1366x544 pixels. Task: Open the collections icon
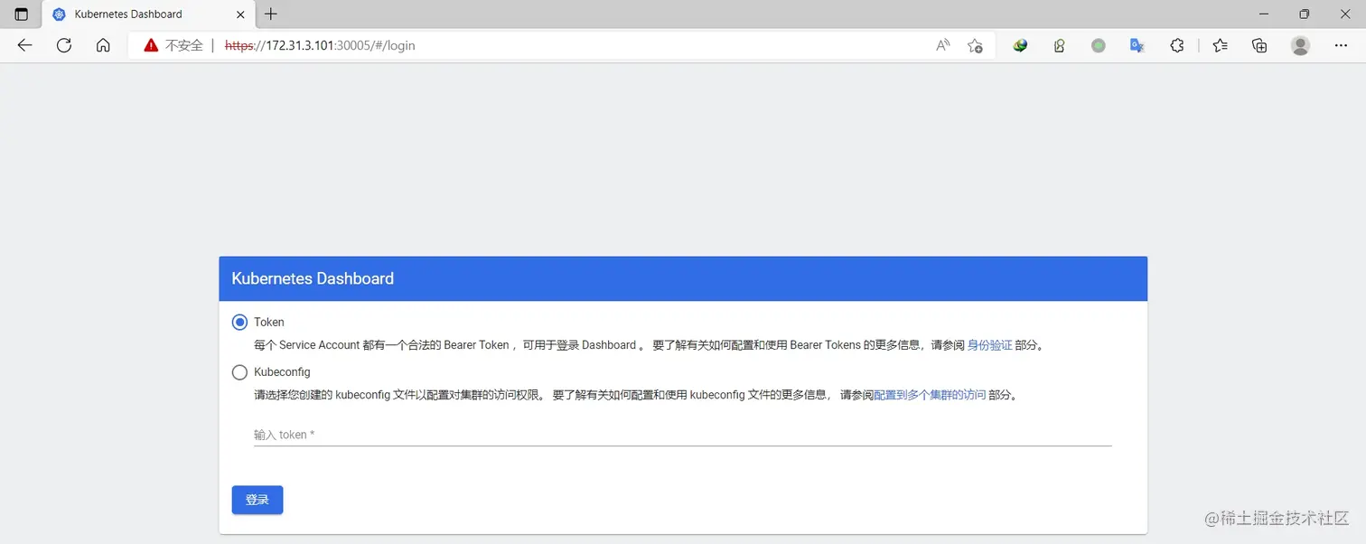(1259, 45)
